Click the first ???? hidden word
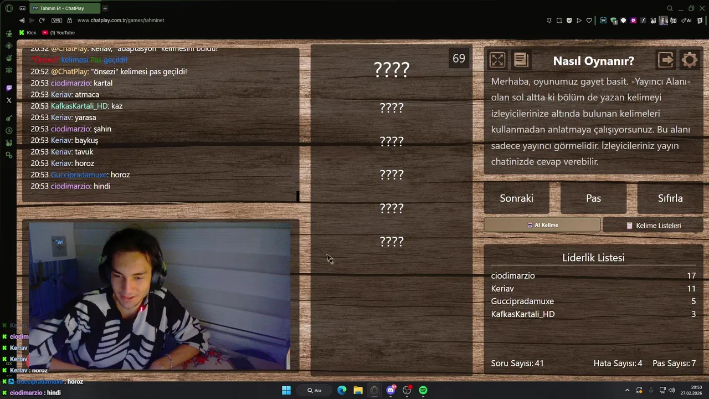709x399 pixels. [x=392, y=69]
